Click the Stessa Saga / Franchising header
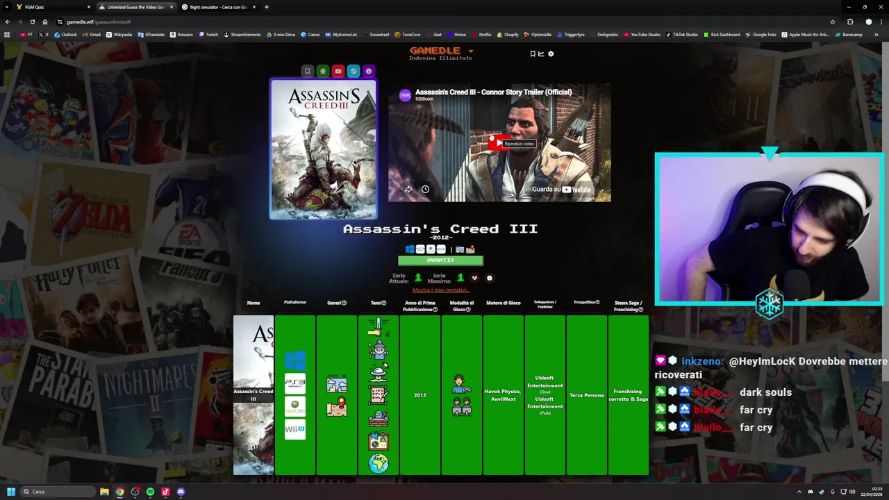 click(x=629, y=306)
